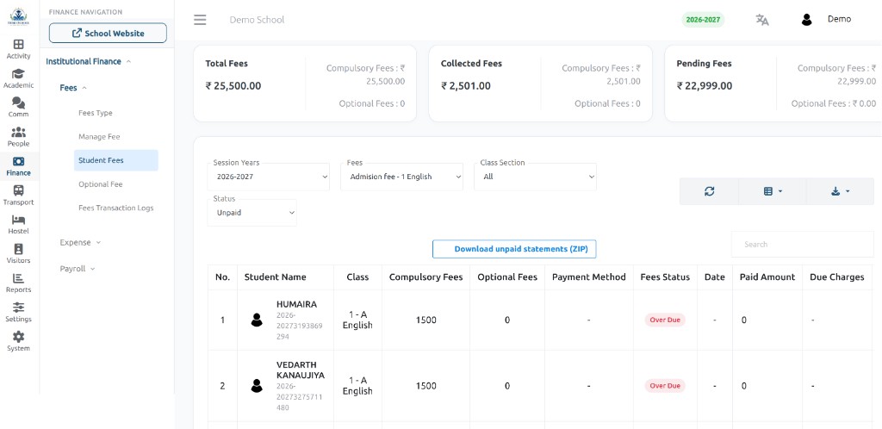Click Over Due badge in HUMAIRA's row
Image resolution: width=882 pixels, height=429 pixels.
click(x=665, y=320)
